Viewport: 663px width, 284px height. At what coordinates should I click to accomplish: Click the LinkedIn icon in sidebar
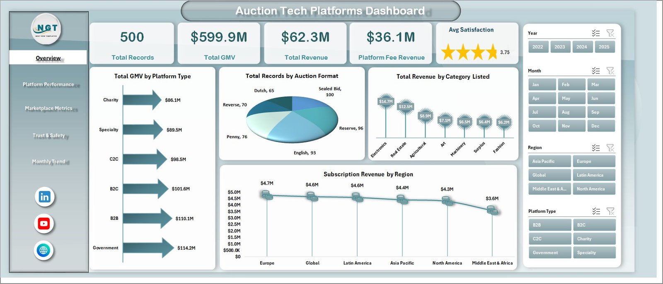44,197
